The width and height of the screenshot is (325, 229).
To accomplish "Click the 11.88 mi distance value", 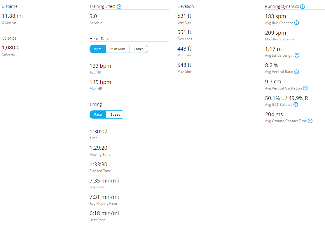I will click(x=12, y=16).
